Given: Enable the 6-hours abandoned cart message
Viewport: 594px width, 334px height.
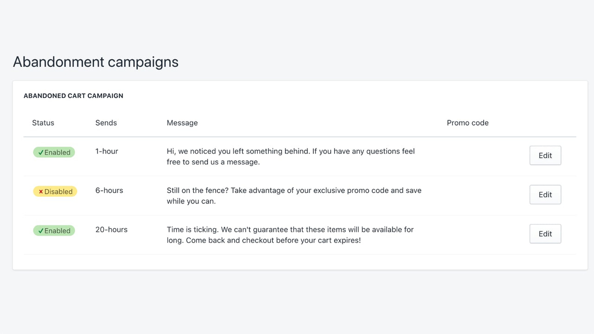Looking at the screenshot, I should coord(55,191).
